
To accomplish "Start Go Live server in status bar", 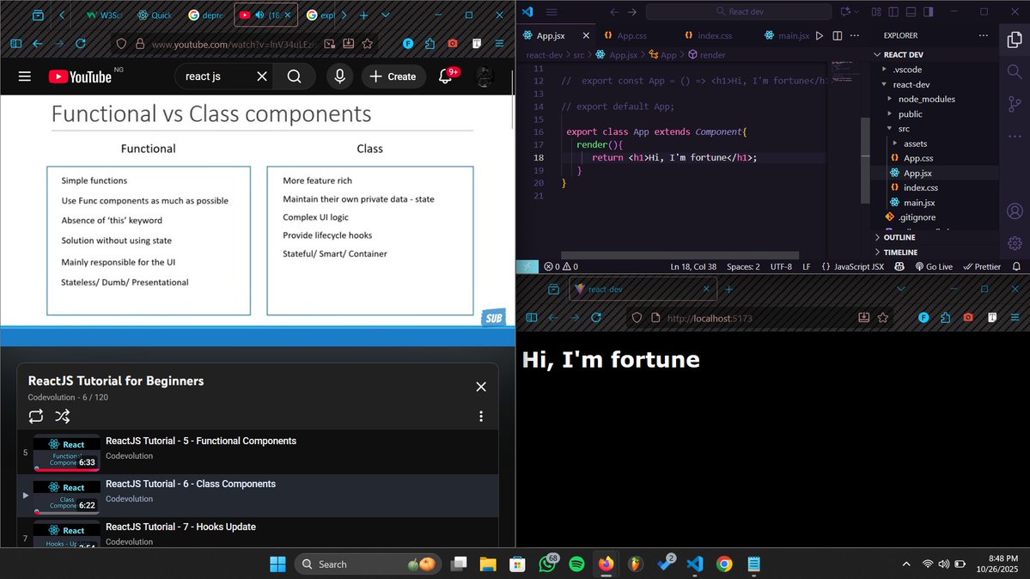I will point(934,267).
